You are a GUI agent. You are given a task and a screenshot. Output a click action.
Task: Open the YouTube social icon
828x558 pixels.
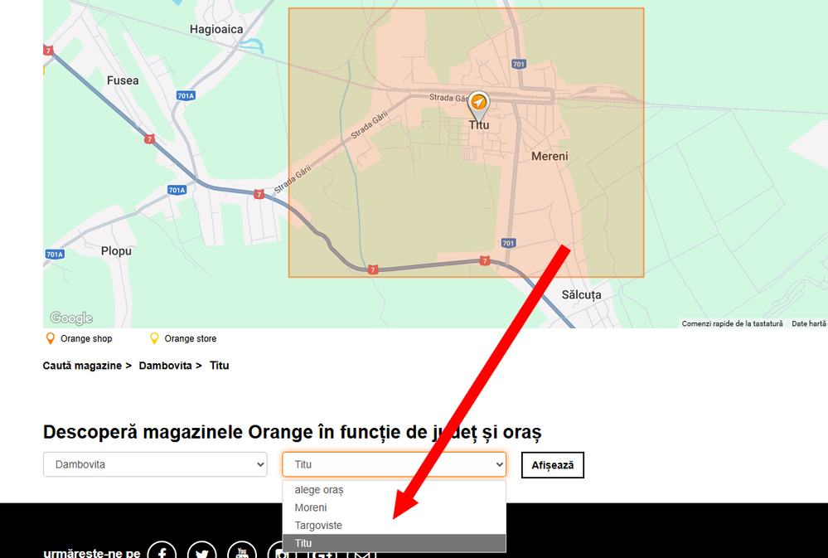coord(242,551)
